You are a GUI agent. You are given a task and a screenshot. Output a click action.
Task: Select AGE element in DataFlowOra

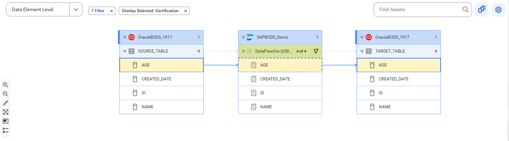pyautogui.click(x=280, y=65)
